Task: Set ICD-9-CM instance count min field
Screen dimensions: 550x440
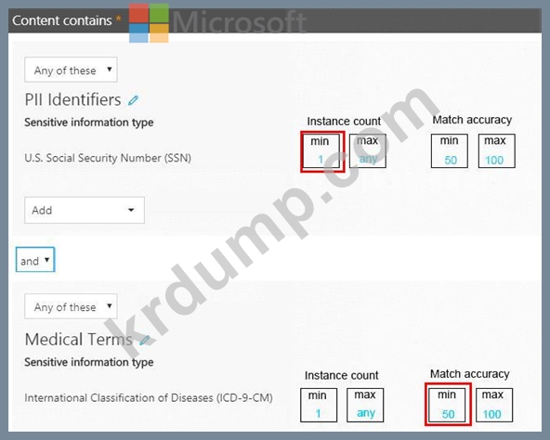Action: (319, 405)
